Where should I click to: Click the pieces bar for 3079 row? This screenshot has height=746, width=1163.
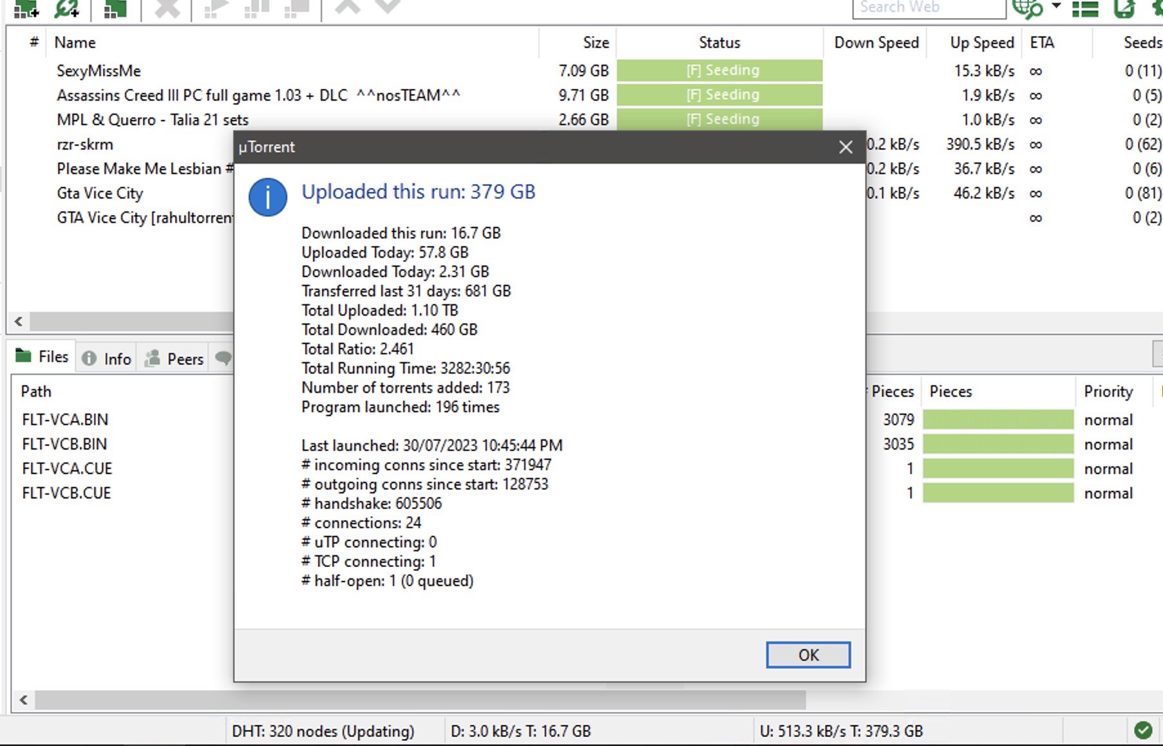[998, 419]
